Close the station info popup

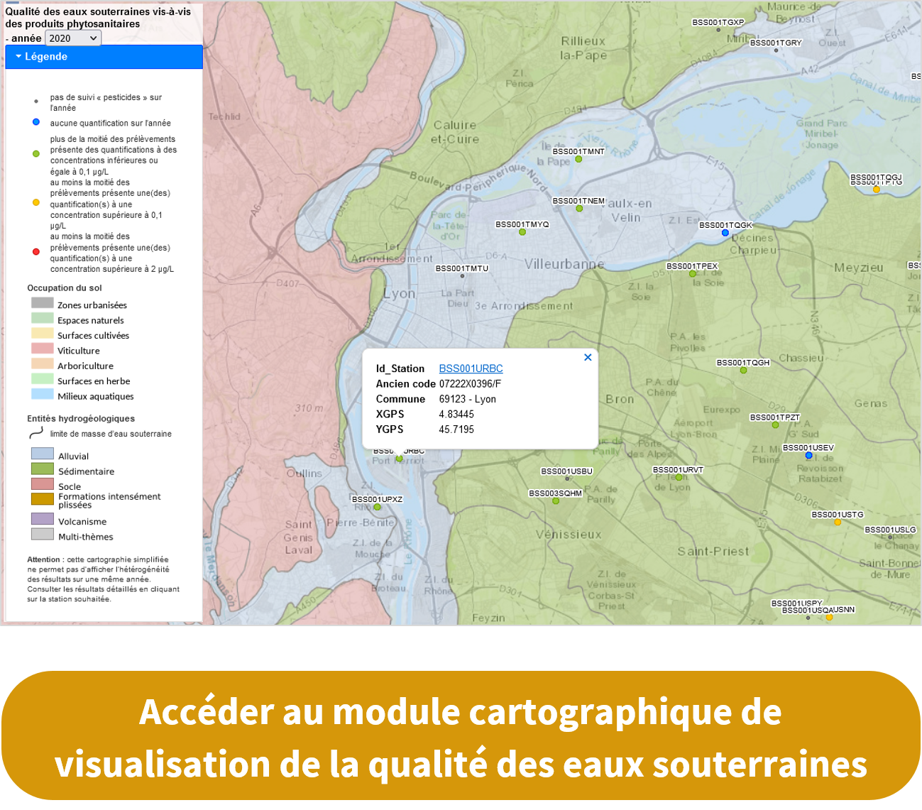pos(588,358)
